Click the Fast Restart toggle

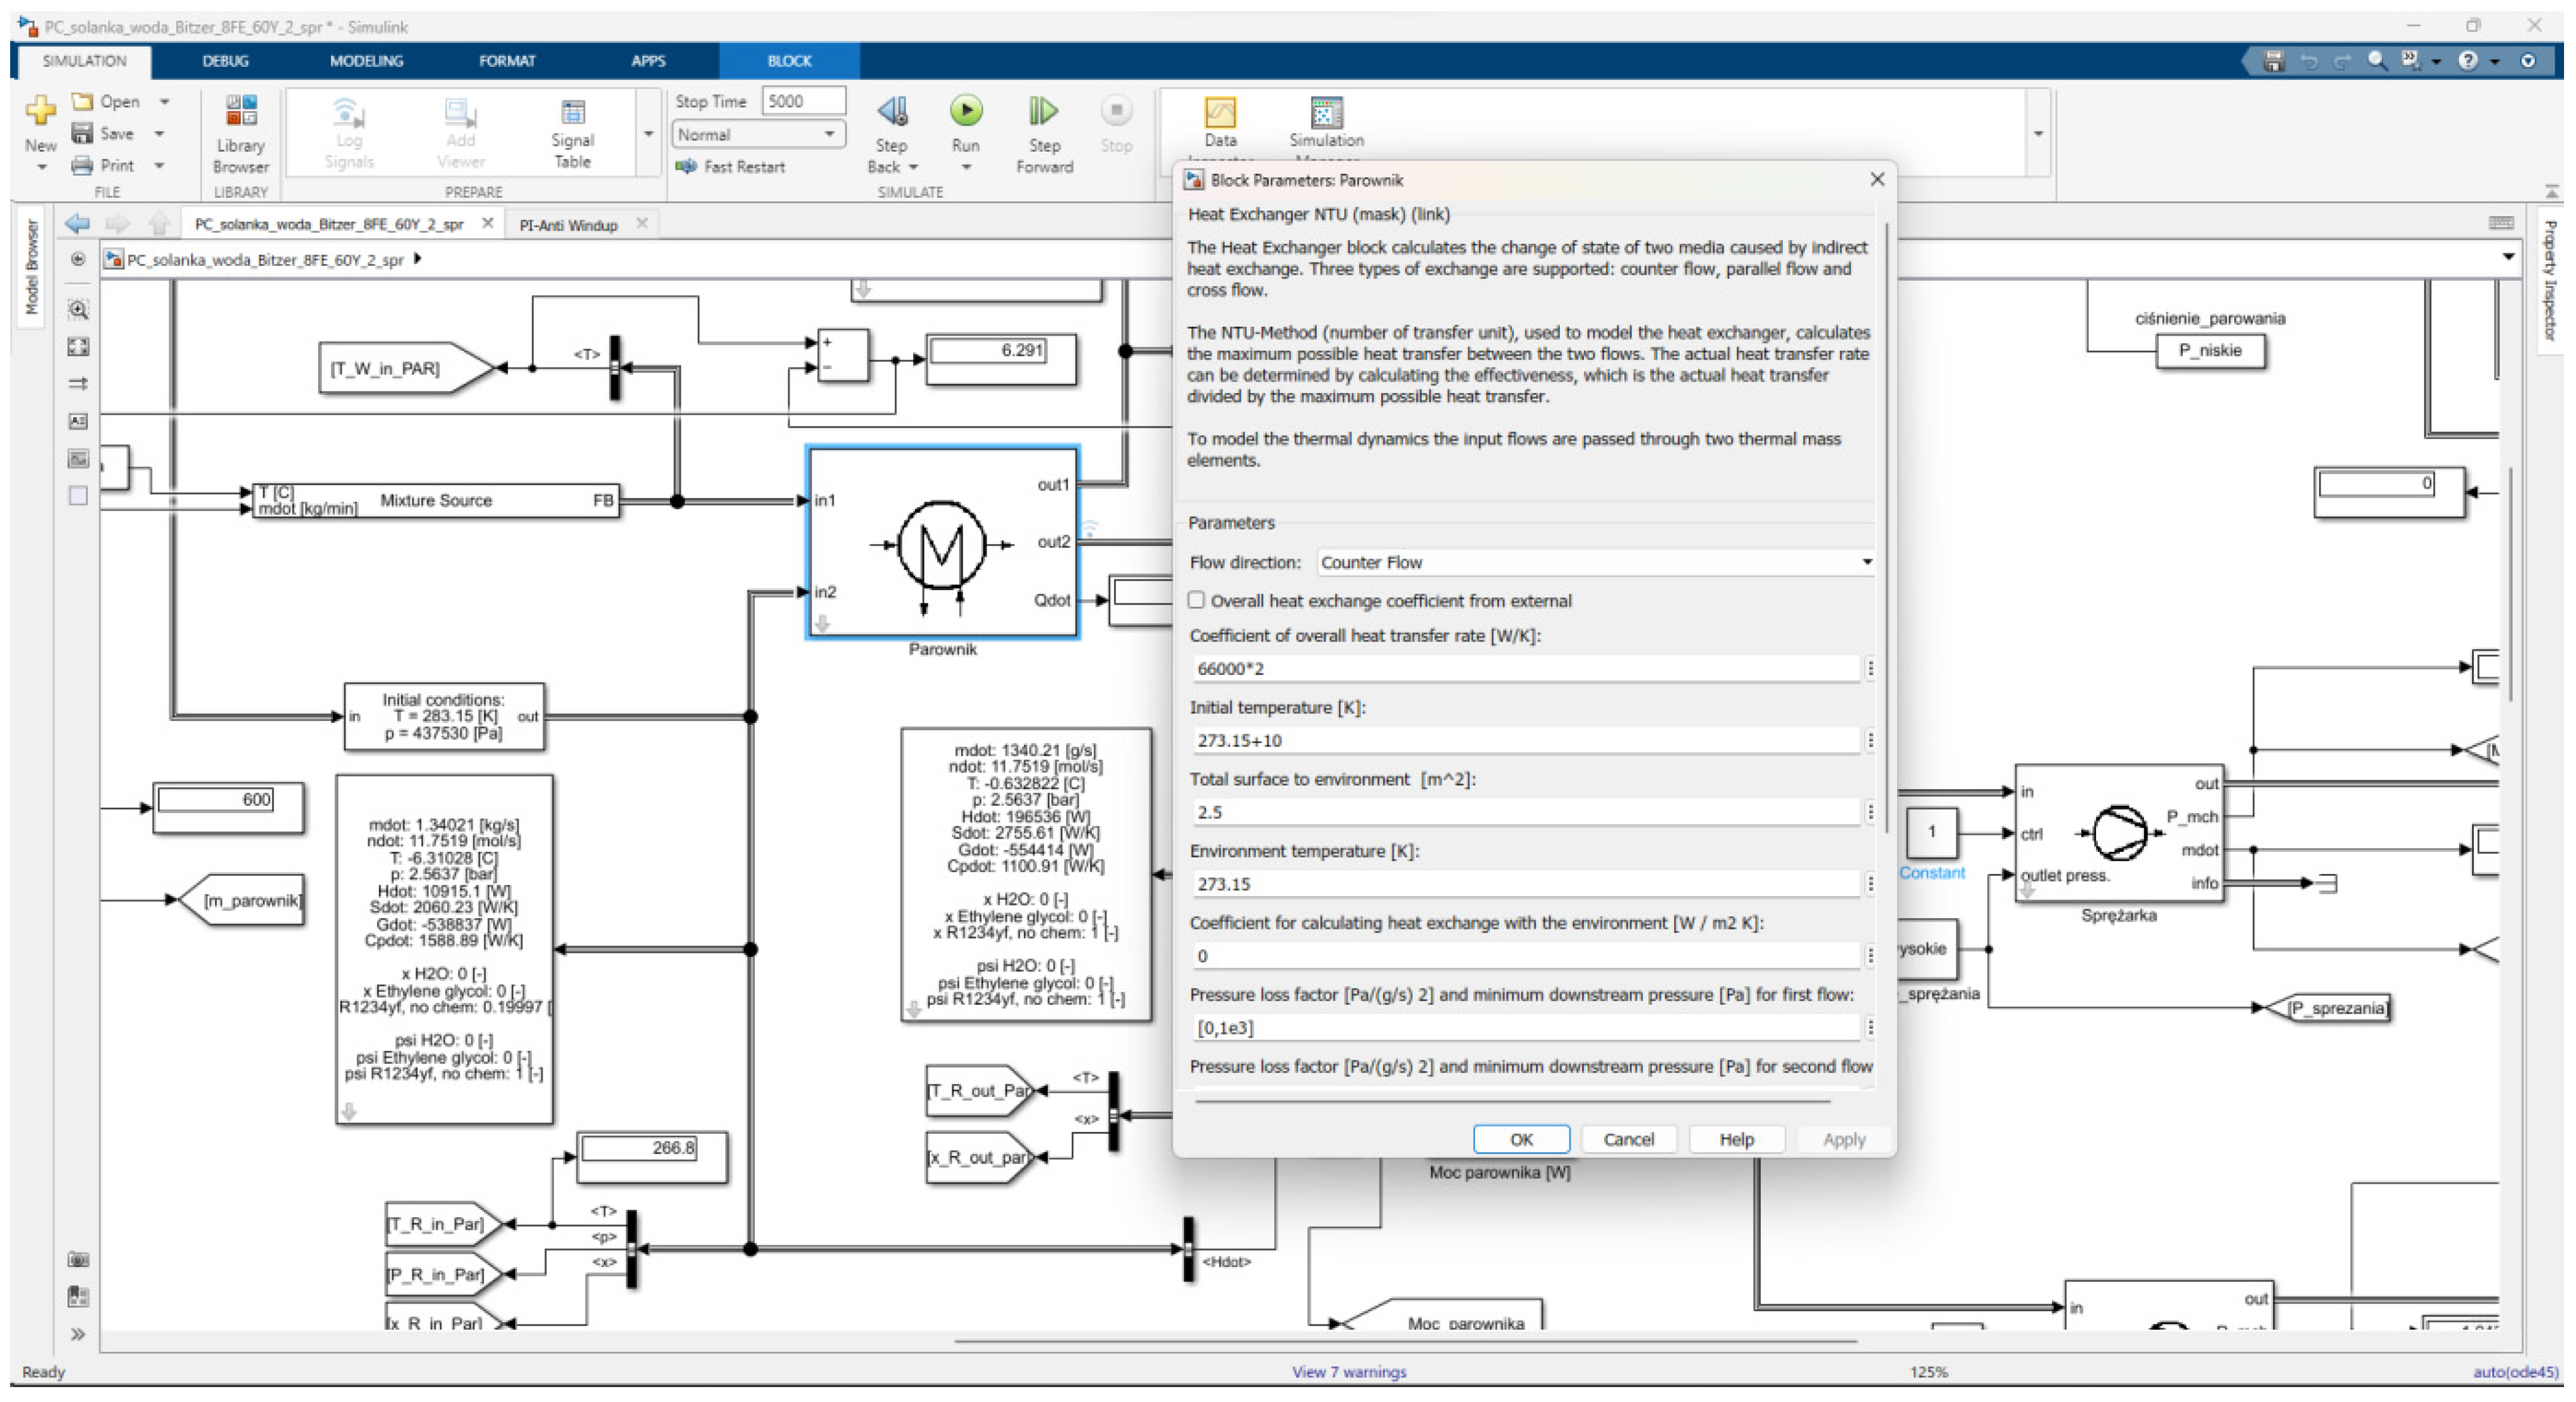tap(730, 167)
